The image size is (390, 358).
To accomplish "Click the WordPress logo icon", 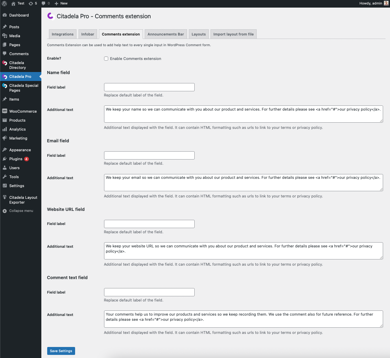I will [4, 3].
